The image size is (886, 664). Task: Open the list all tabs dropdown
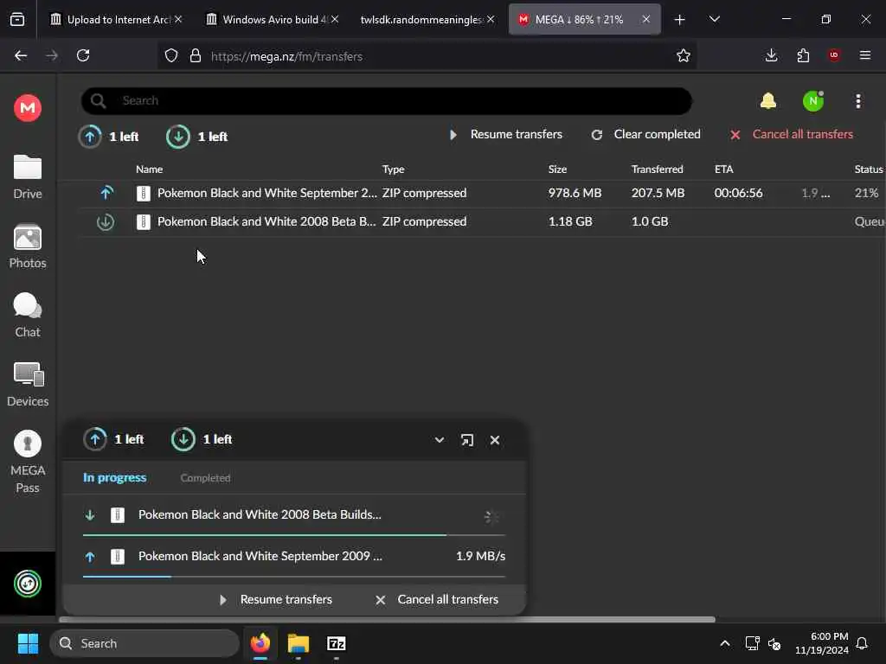coord(714,19)
